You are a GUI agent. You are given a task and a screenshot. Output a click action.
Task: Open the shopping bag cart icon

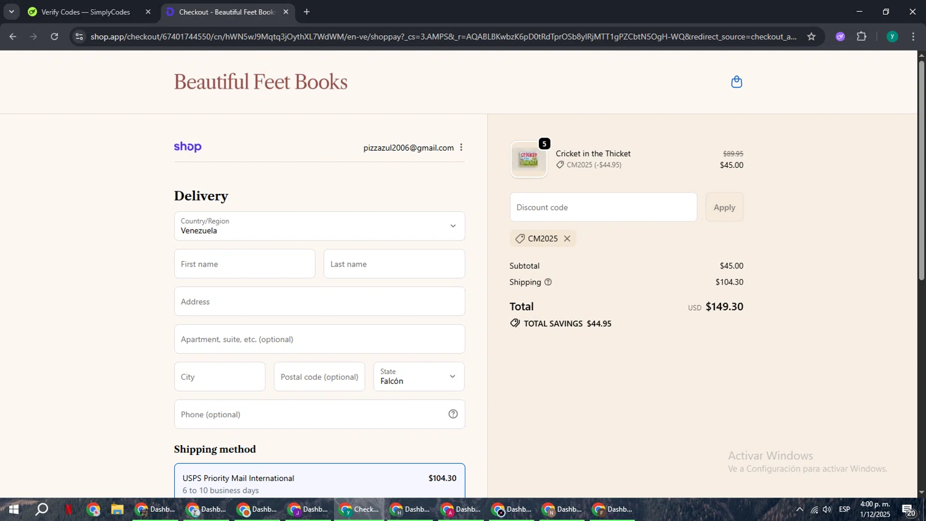coord(736,82)
